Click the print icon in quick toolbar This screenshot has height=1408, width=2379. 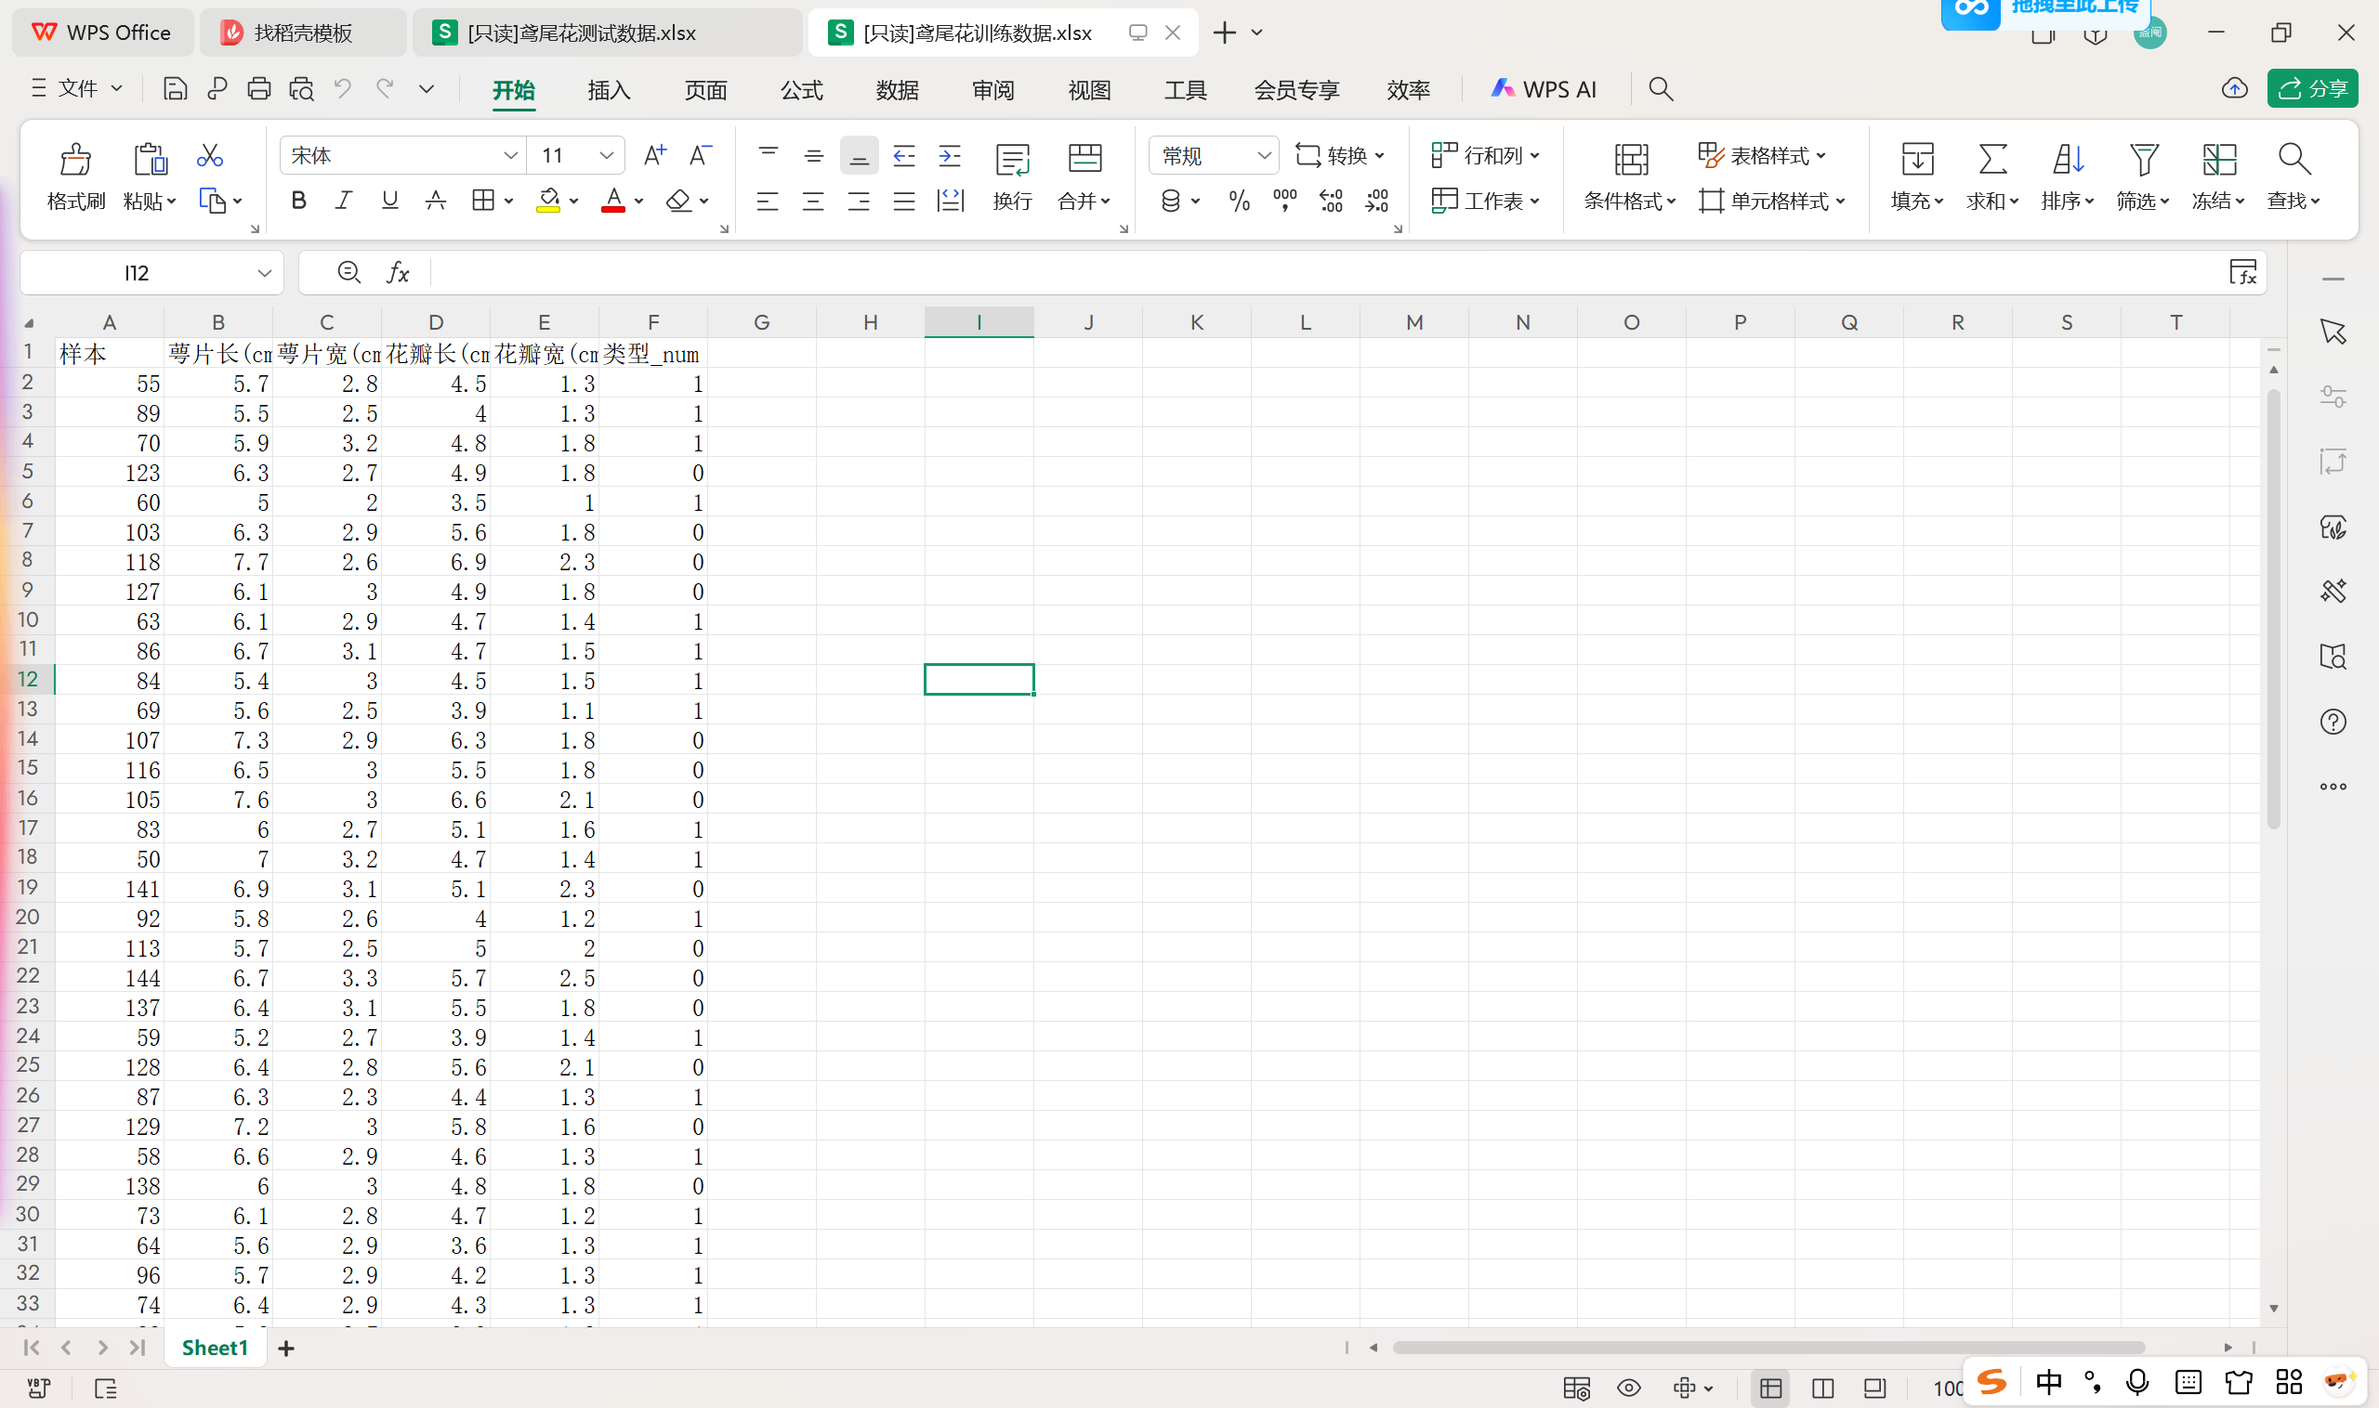pyautogui.click(x=259, y=89)
